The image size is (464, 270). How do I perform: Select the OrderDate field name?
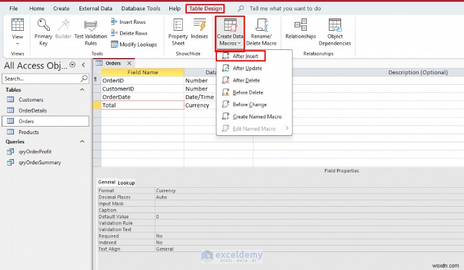tap(142, 97)
